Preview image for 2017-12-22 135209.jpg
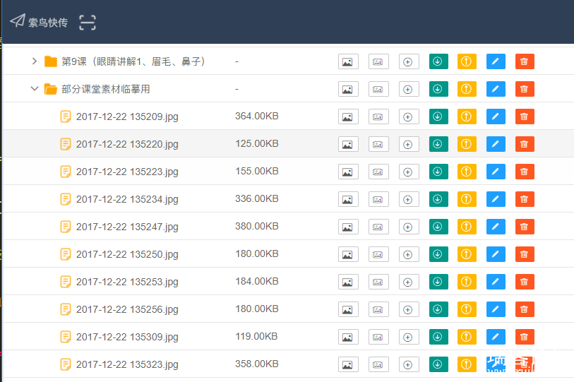This screenshot has width=574, height=382. 348,117
